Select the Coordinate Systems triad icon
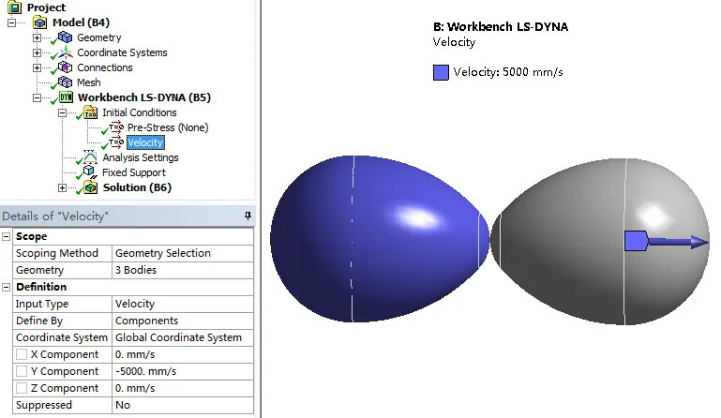This screenshot has height=418, width=721. (x=65, y=52)
